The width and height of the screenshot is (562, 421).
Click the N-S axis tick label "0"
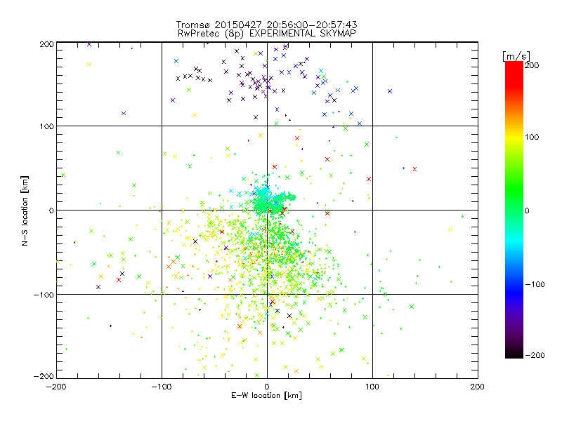[x=51, y=210]
